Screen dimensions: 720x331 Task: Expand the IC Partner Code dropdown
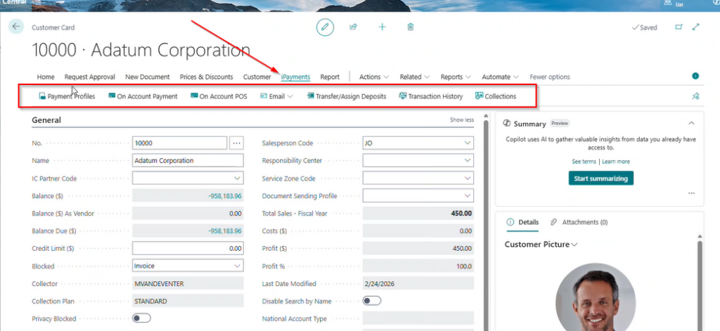(238, 178)
